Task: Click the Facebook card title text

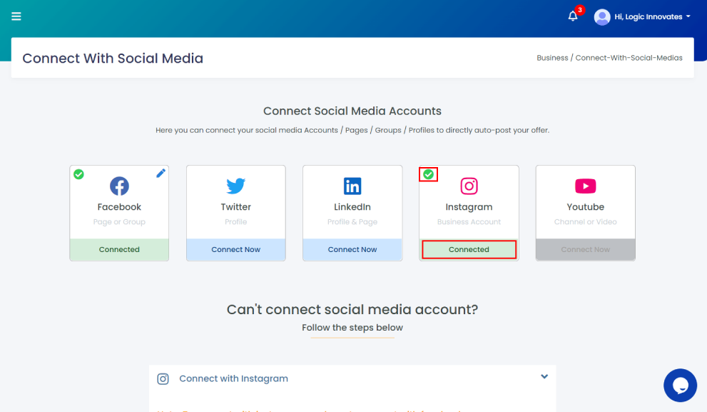Action: click(x=119, y=207)
